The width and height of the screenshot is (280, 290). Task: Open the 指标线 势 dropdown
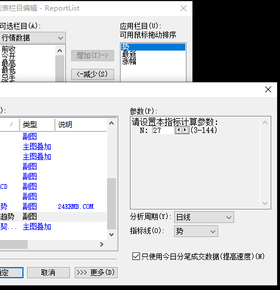point(196,231)
